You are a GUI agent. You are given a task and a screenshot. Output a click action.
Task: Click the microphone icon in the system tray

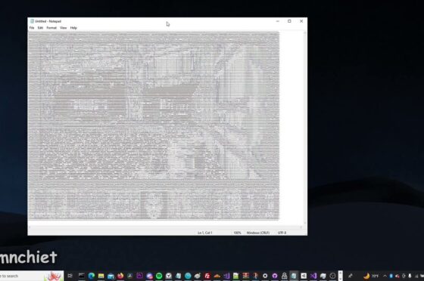click(410, 276)
